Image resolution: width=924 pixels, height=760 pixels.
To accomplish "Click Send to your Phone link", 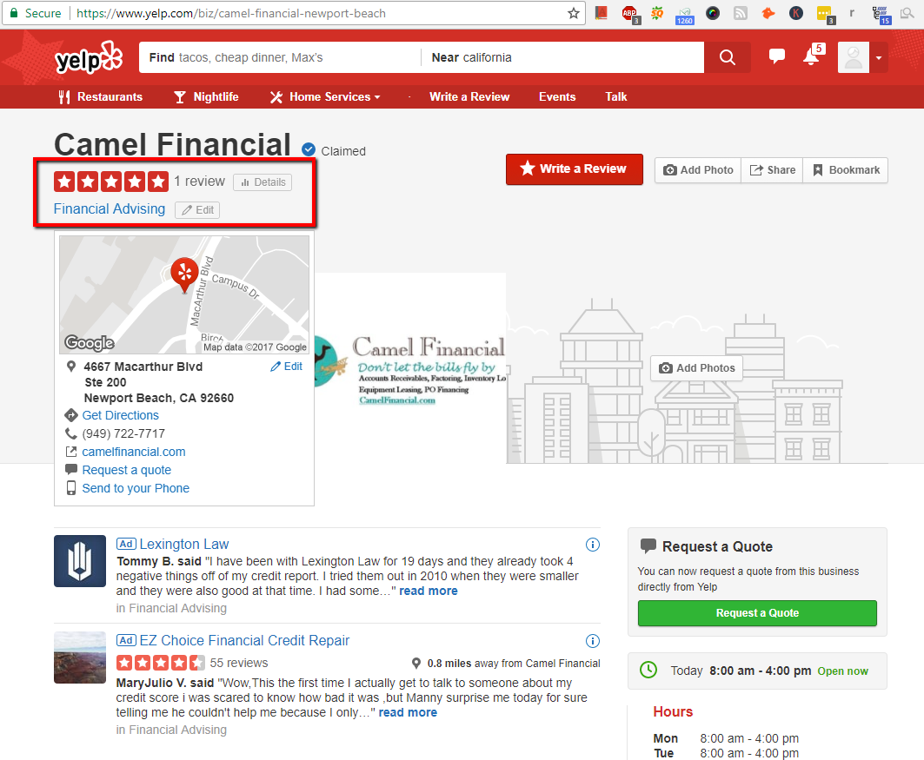I will pos(136,489).
